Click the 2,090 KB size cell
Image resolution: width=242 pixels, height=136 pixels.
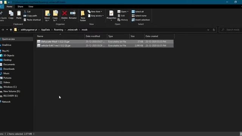coord(139,46)
